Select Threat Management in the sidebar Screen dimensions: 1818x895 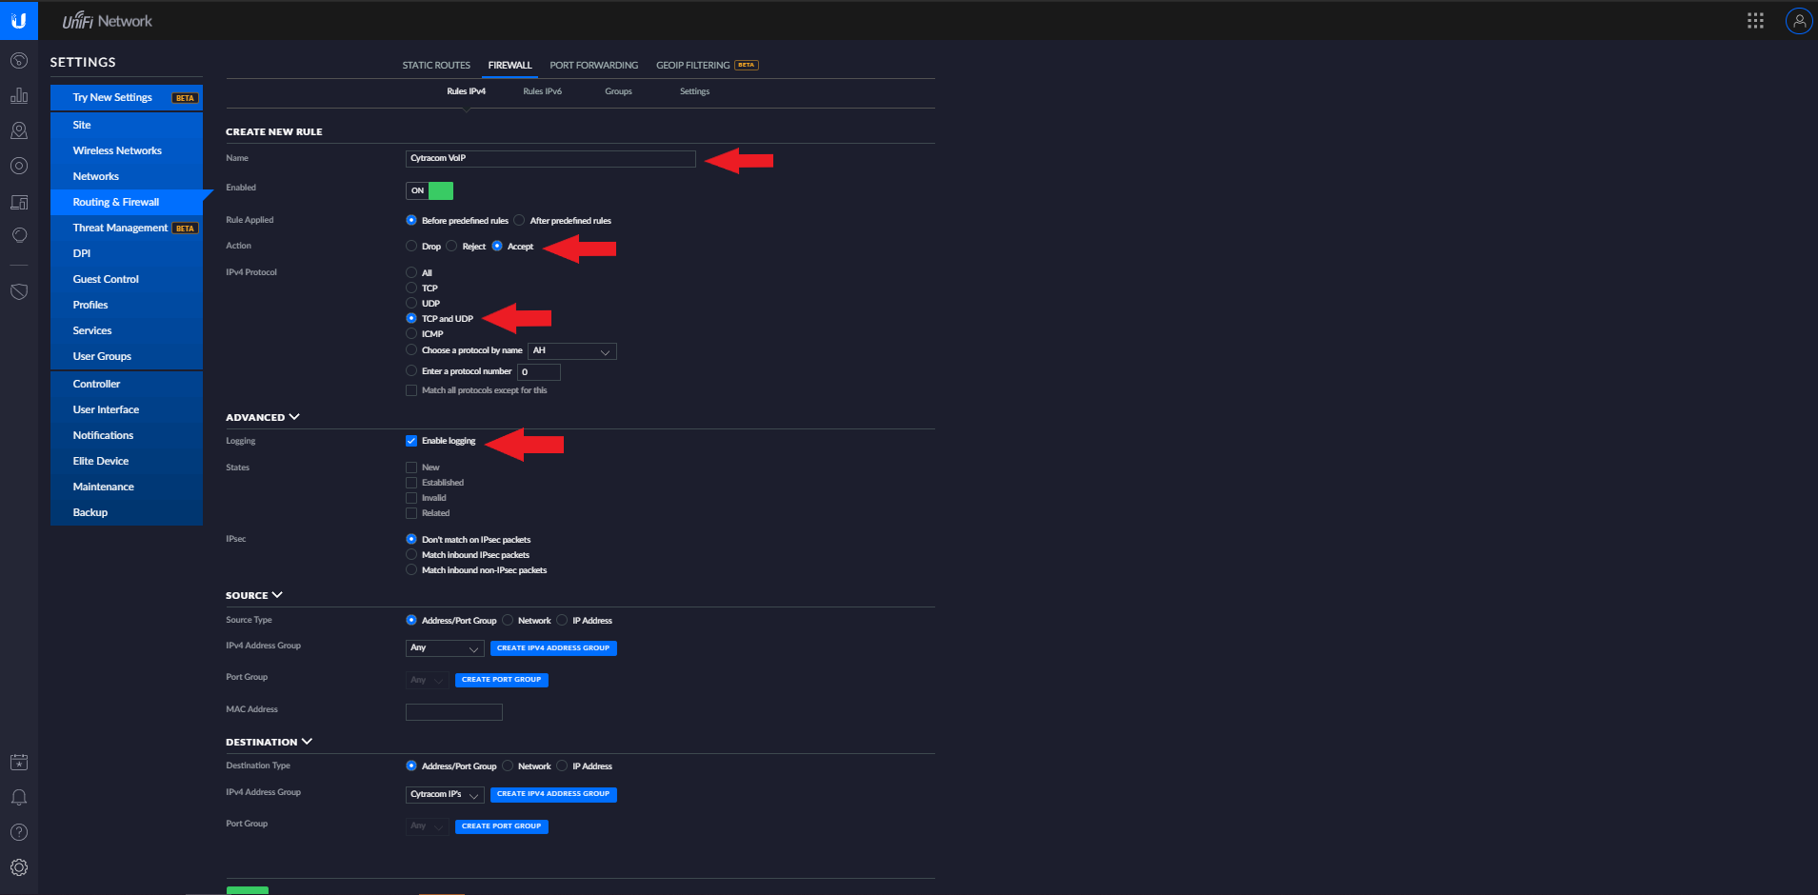(x=119, y=227)
